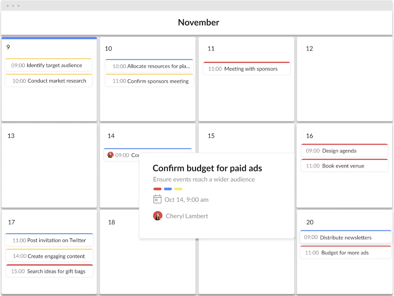This screenshot has height=296, width=394.
Task: Open Post invitation on Twitter task
Action: coord(49,240)
